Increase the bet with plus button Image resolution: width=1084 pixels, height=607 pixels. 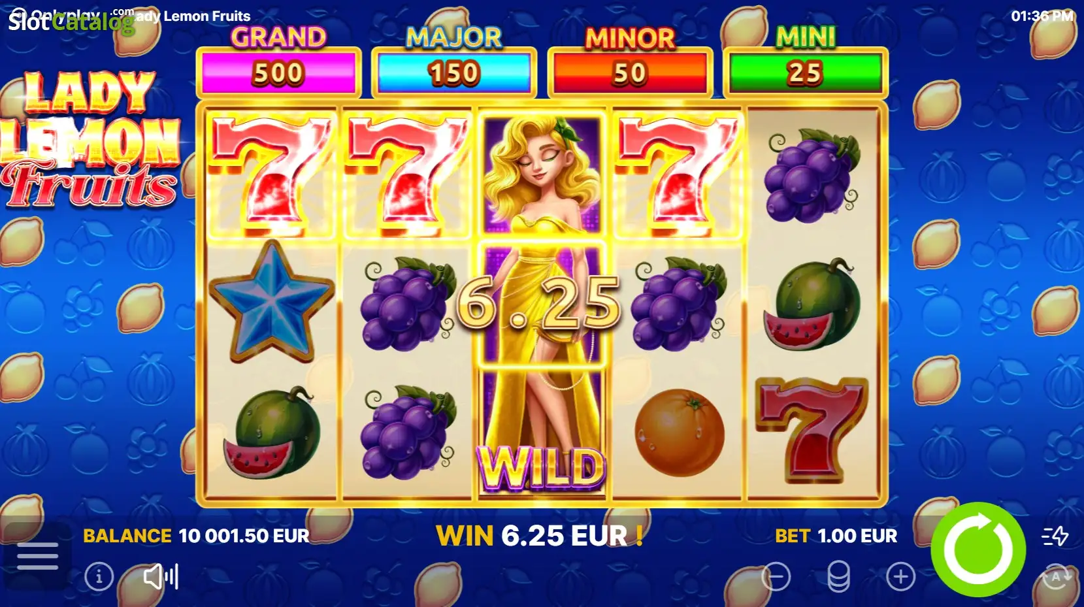coord(900,577)
